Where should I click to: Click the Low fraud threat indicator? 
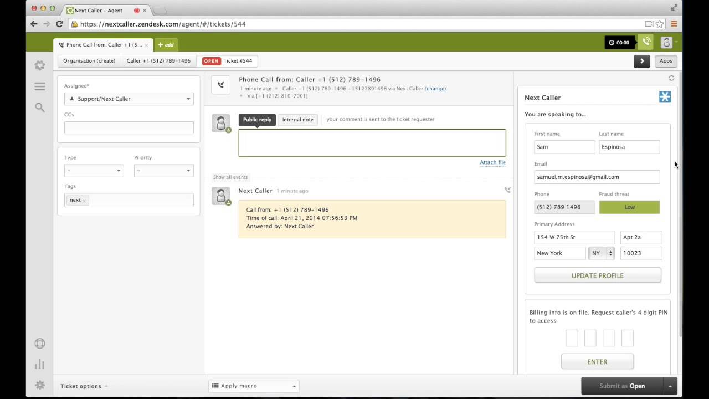pos(629,207)
